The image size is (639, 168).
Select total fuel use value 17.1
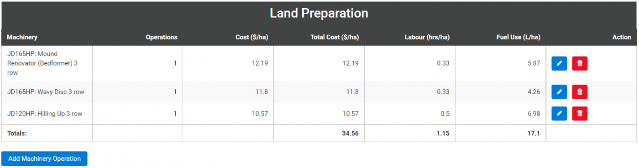point(534,133)
